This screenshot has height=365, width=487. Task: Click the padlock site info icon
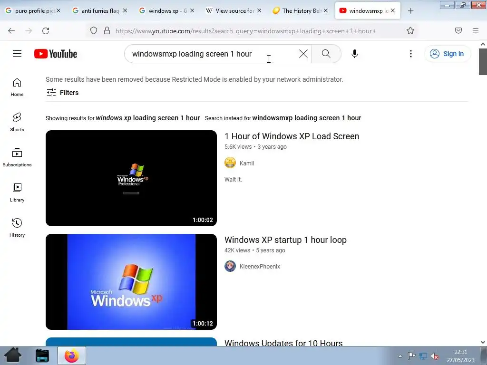(x=107, y=30)
